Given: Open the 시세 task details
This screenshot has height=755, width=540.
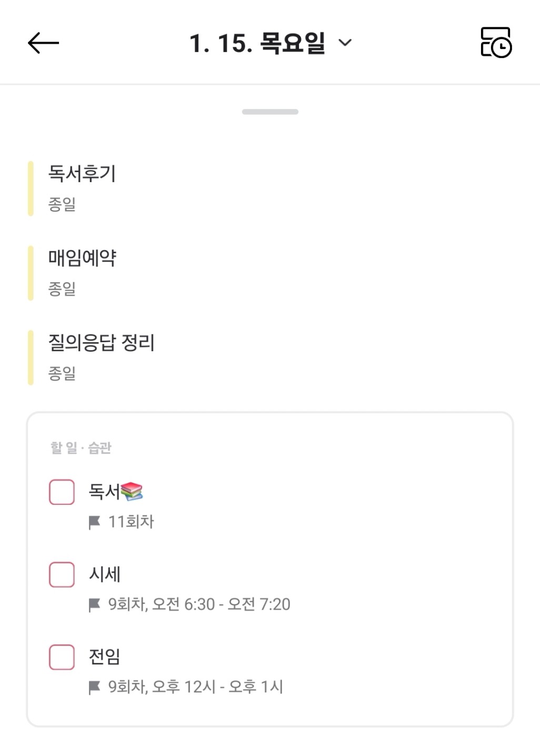Looking at the screenshot, I should [x=105, y=574].
